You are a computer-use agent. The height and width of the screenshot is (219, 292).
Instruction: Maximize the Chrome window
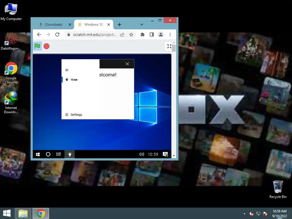[x=160, y=21]
